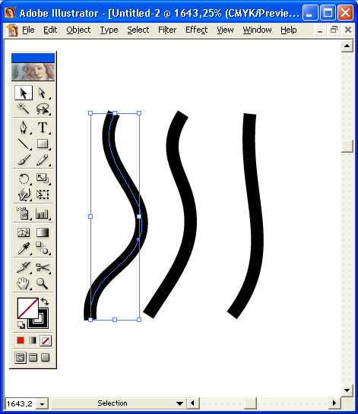The width and height of the screenshot is (358, 414).
Task: Click the Fill color swatch
Action: [27, 308]
